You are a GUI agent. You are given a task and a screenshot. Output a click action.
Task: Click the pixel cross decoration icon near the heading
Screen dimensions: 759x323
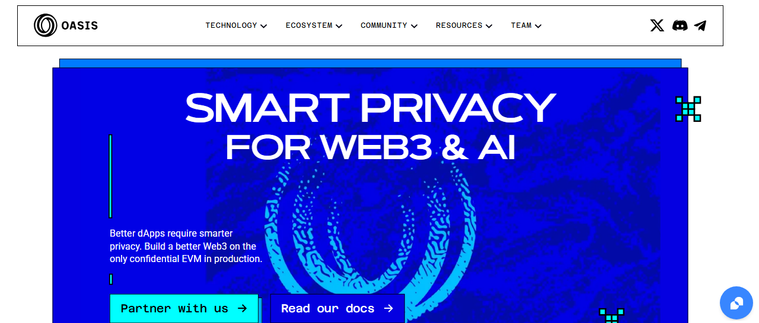point(688,109)
